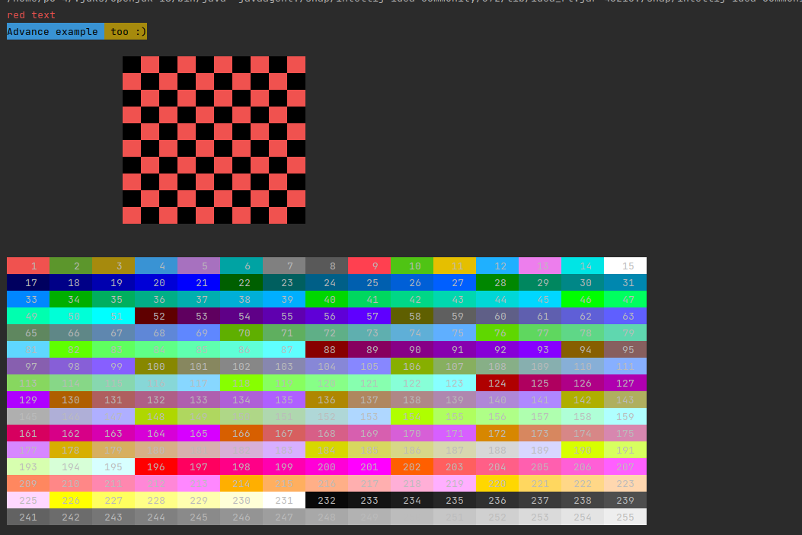Select the neon green cell 46
802x535 pixels.
point(583,299)
